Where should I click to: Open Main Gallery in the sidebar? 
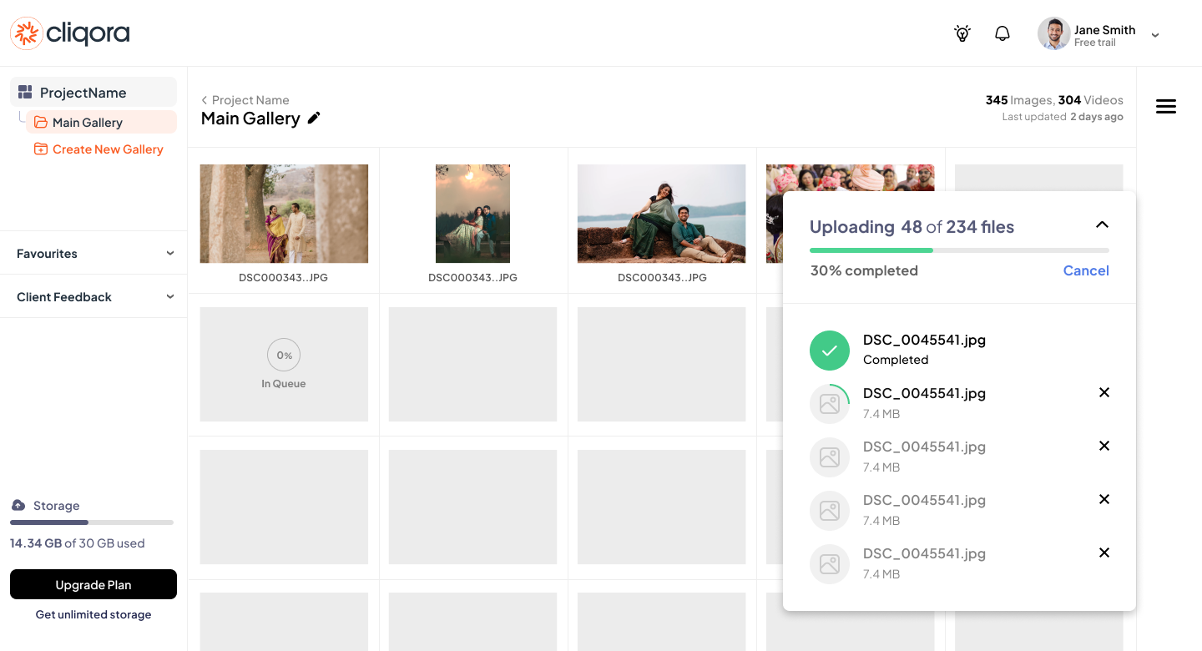coord(101,123)
